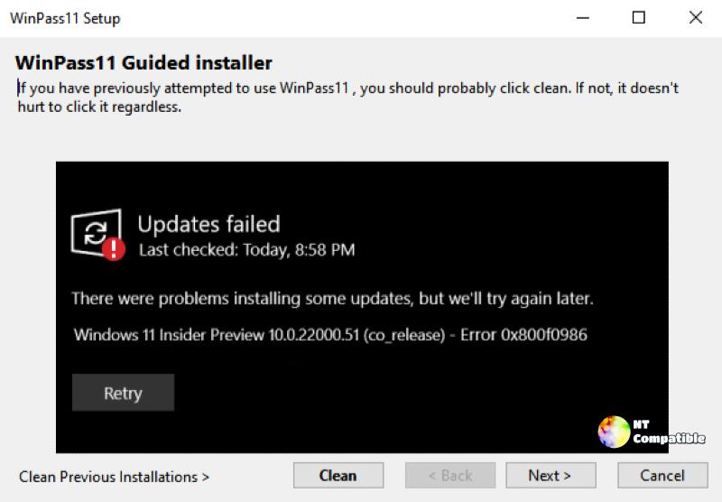Proceed with the Next > button
722x502 pixels.
click(551, 475)
